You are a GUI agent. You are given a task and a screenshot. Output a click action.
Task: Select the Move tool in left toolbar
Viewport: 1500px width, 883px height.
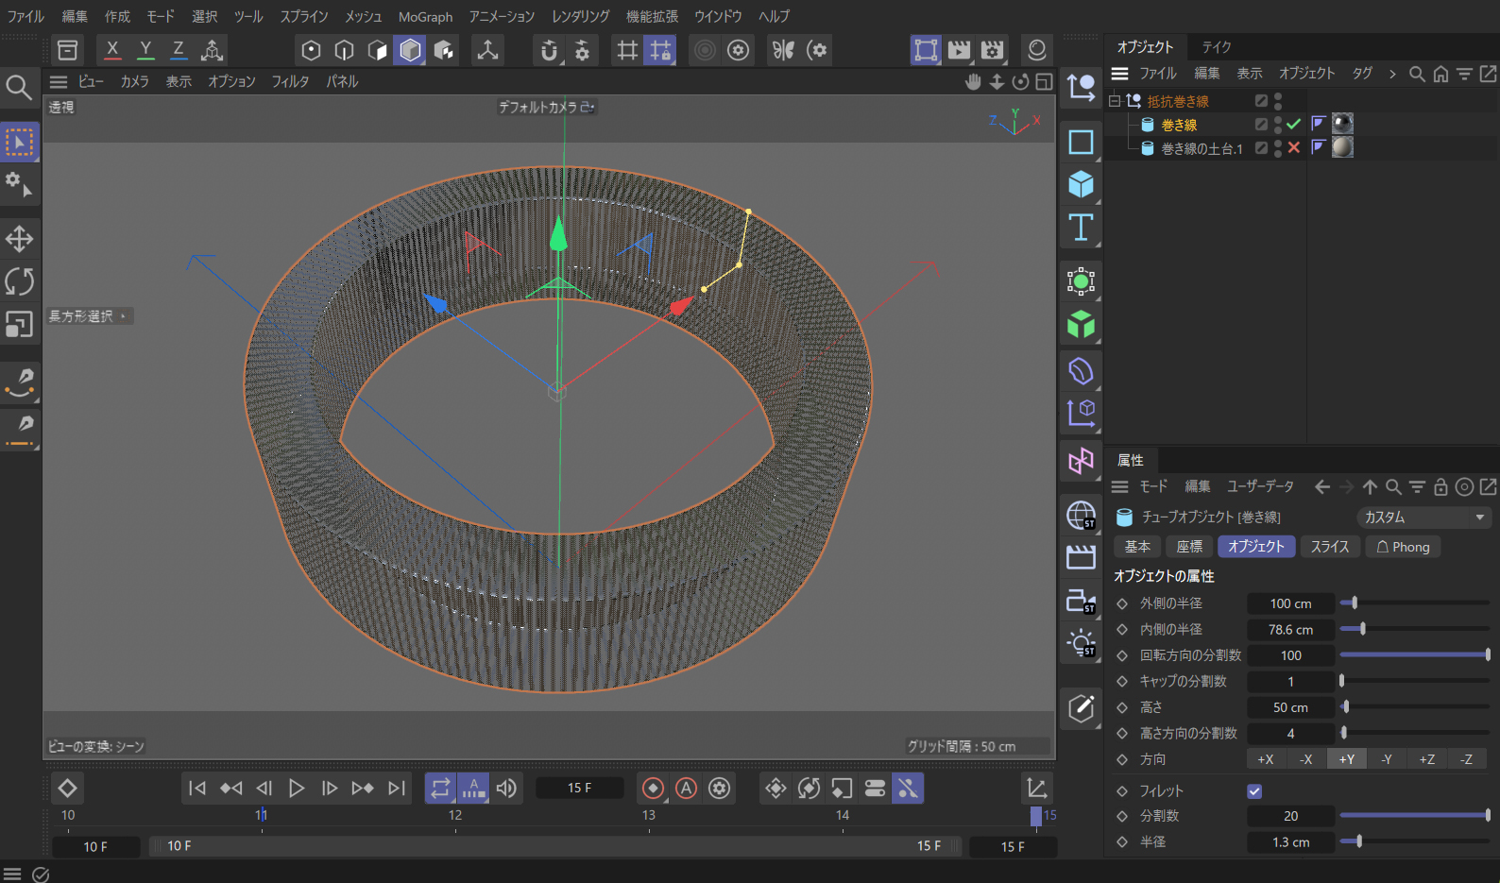(x=19, y=239)
